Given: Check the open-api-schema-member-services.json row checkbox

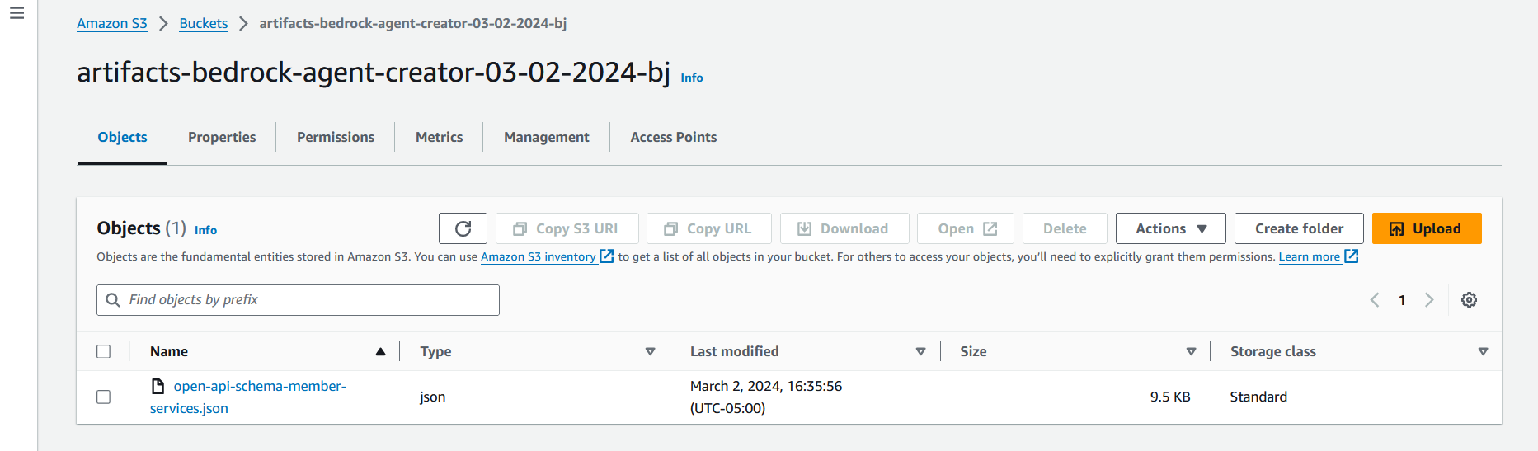Looking at the screenshot, I should tap(103, 397).
